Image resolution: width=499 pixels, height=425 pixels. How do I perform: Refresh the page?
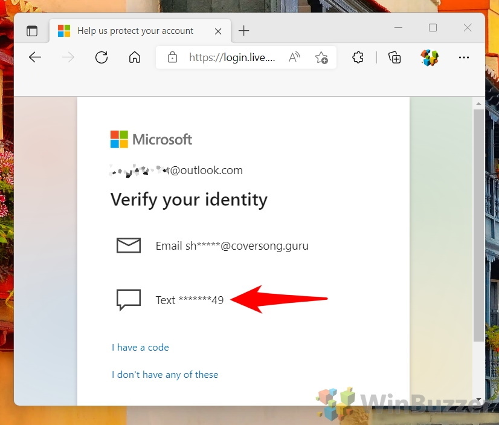(101, 57)
